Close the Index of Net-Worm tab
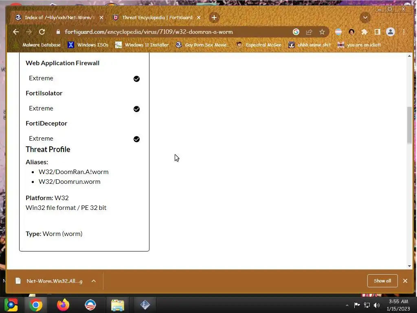The width and height of the screenshot is (417, 313). (x=101, y=18)
